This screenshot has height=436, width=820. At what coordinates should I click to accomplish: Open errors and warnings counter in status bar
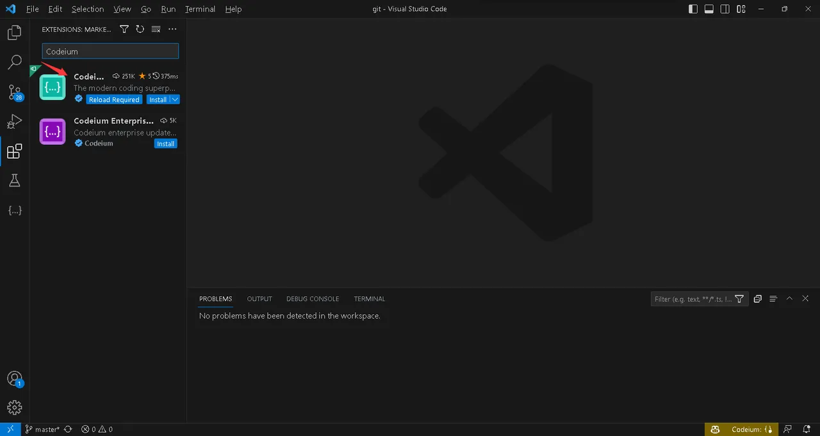click(97, 430)
